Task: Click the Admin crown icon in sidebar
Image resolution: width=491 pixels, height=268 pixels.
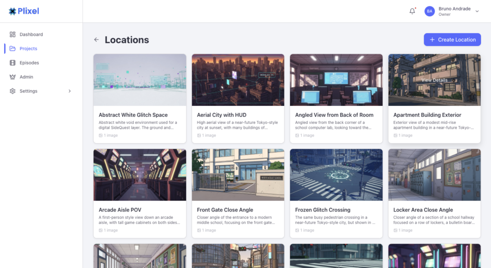Action: (12, 77)
